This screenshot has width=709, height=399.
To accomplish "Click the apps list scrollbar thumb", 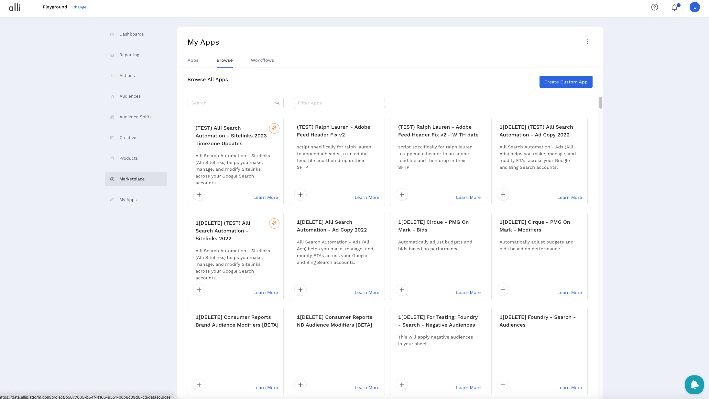I will (x=600, y=102).
